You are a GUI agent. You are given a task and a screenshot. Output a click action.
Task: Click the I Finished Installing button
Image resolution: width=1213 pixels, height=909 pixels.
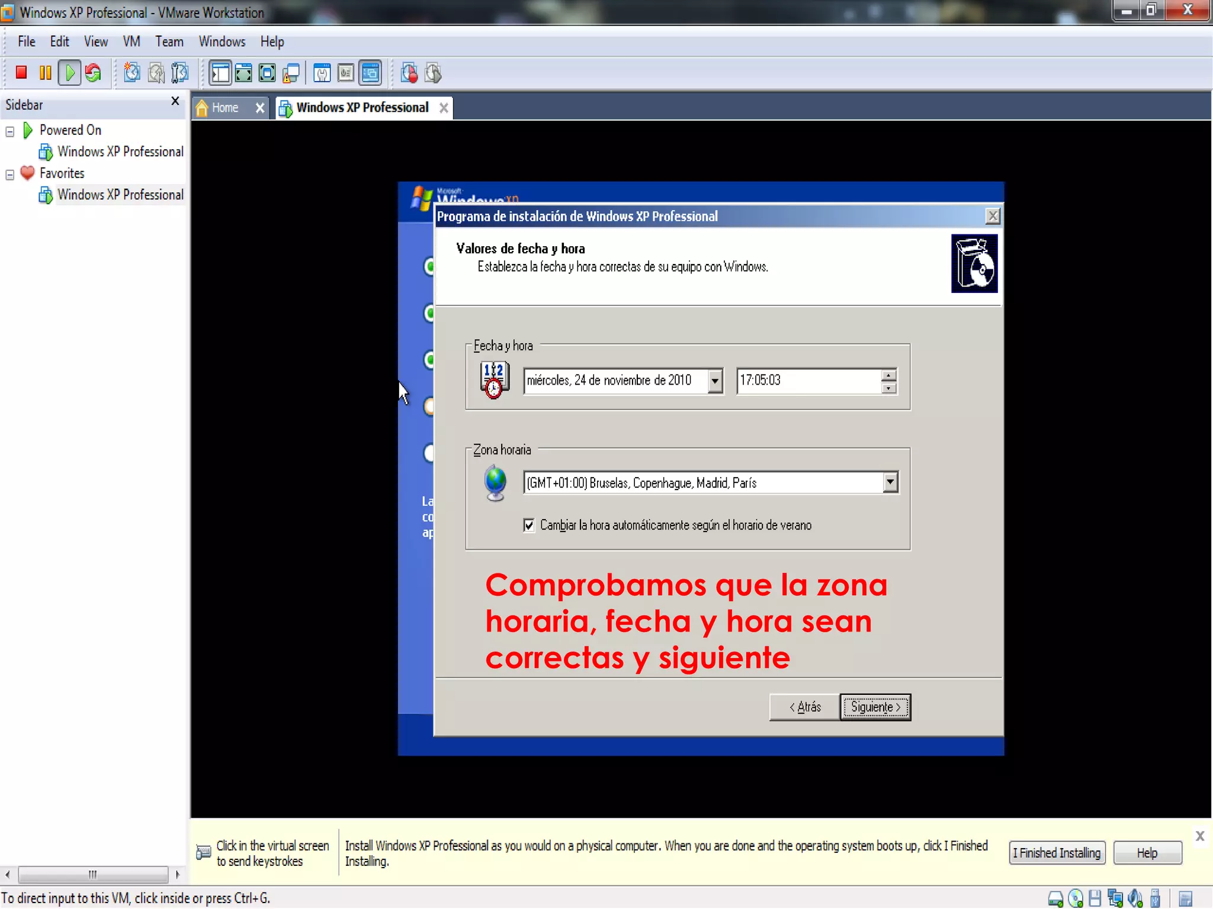(x=1057, y=853)
